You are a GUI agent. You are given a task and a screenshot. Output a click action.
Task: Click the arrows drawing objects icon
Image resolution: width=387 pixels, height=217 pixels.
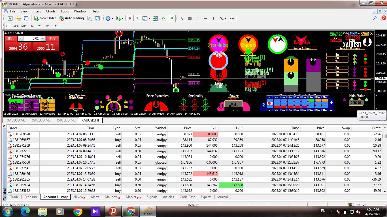click(x=222, y=19)
